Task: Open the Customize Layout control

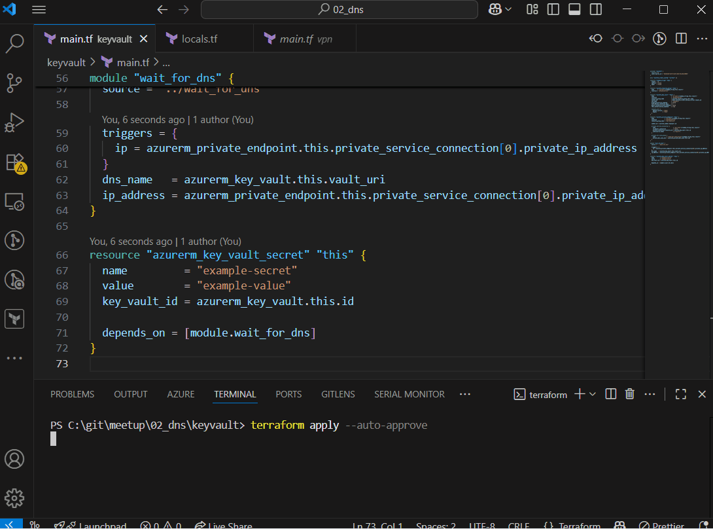Action: coord(532,10)
